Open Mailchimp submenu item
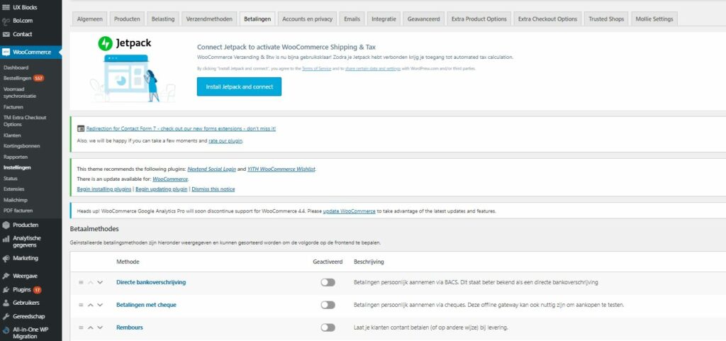Viewport: 726px width, 341px height. (16, 200)
